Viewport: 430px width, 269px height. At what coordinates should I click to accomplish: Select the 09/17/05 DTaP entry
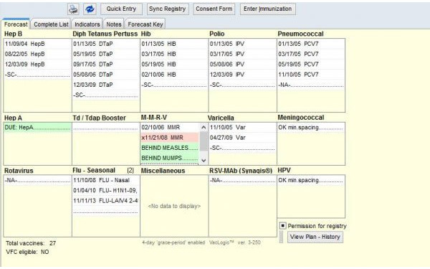tap(105, 65)
